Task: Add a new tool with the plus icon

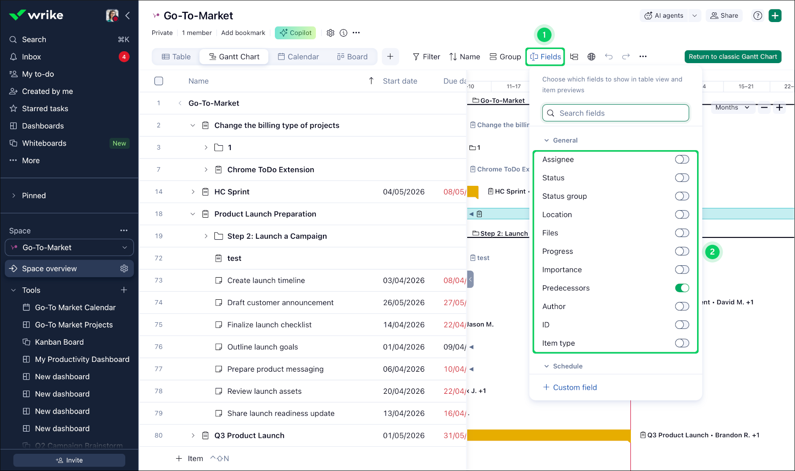Action: [124, 290]
